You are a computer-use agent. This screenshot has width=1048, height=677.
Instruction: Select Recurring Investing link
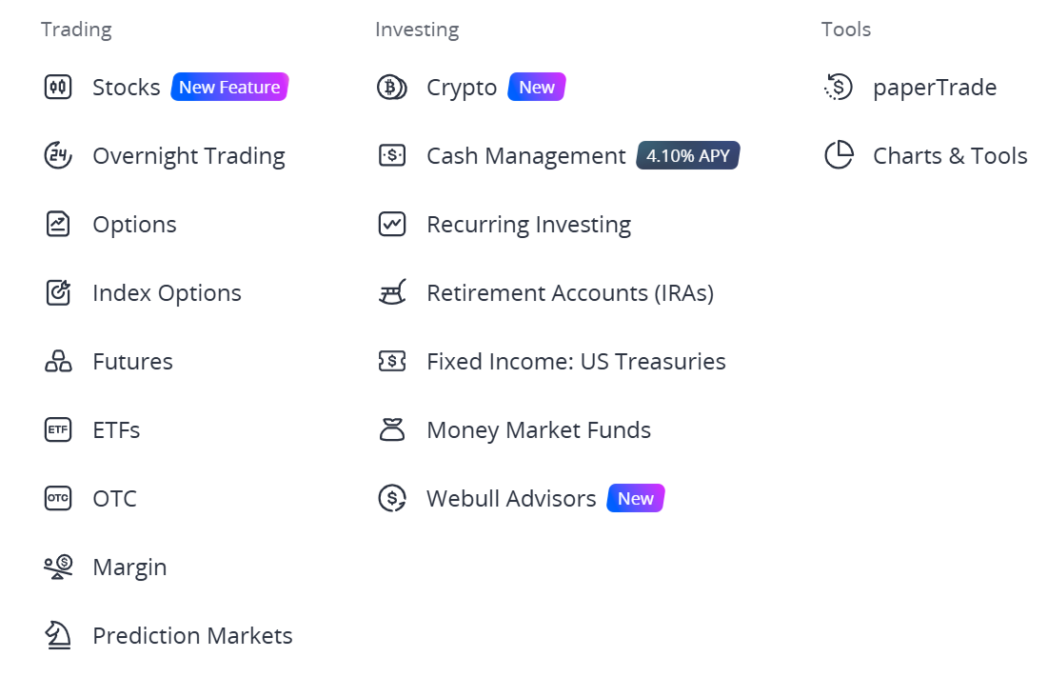[x=528, y=225]
